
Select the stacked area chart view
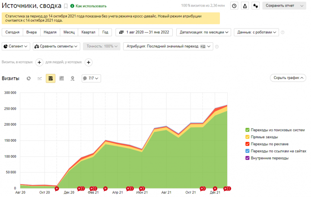click(x=51, y=78)
